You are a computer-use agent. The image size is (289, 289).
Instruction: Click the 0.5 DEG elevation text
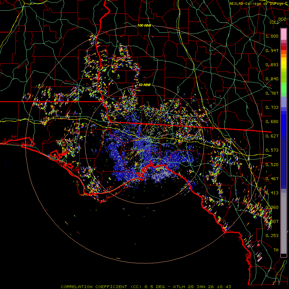pyautogui.click(x=154, y=287)
